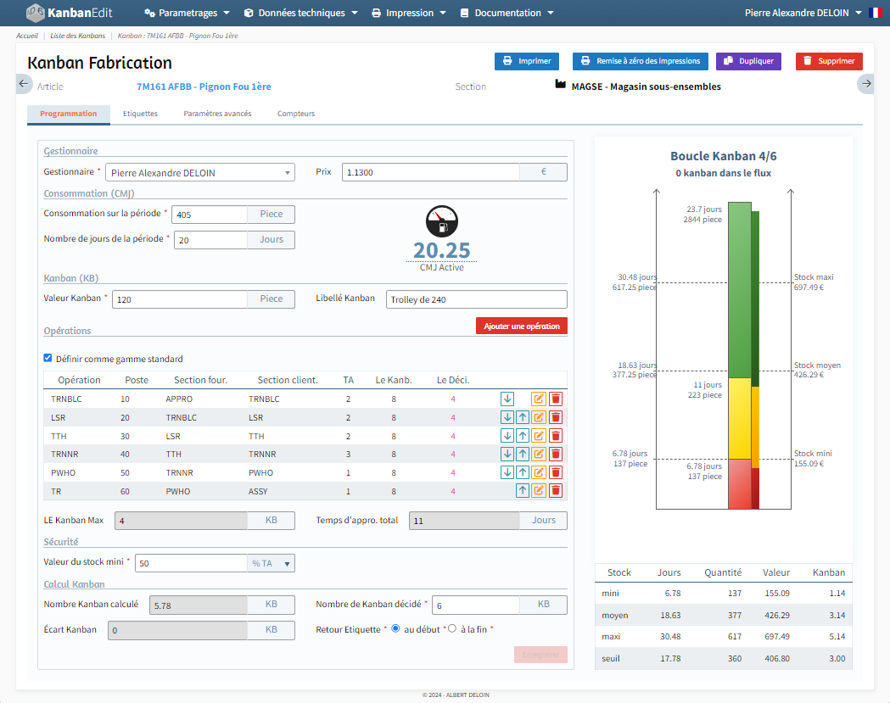Image resolution: width=890 pixels, height=703 pixels.
Task: Switch to the Etiquettes tab
Action: pyautogui.click(x=140, y=114)
